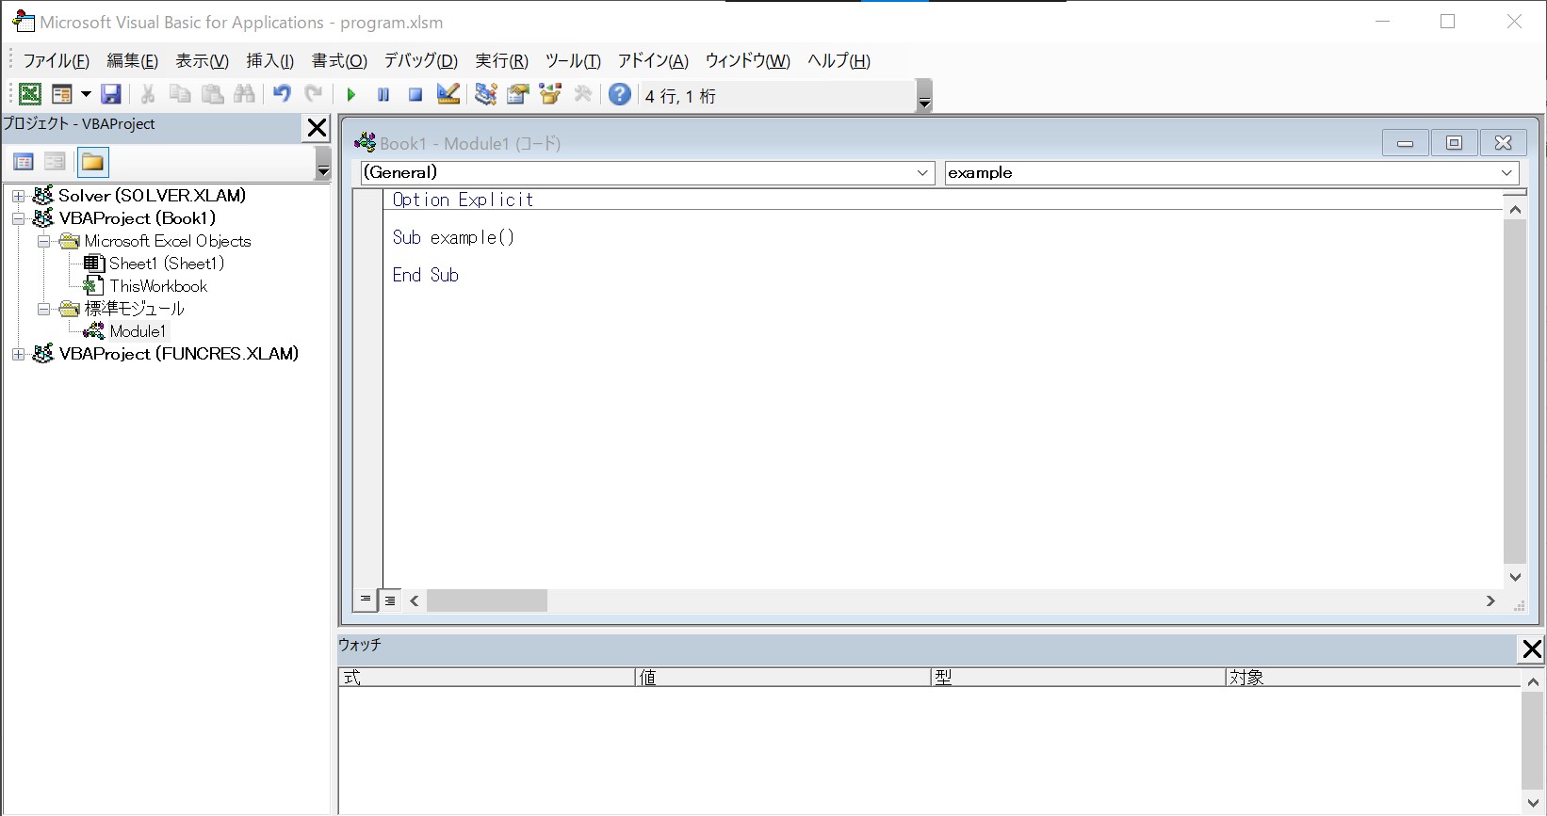
Task: Select Module1 in project tree
Action: (138, 331)
